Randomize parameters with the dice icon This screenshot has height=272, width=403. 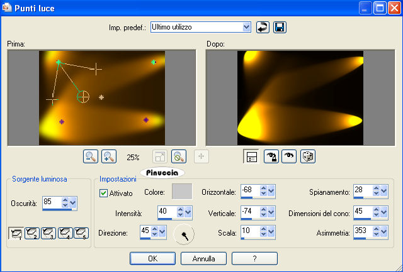click(308, 156)
